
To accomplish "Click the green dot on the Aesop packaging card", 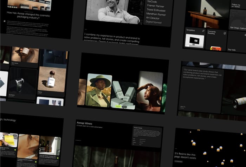I will coord(58,158).
